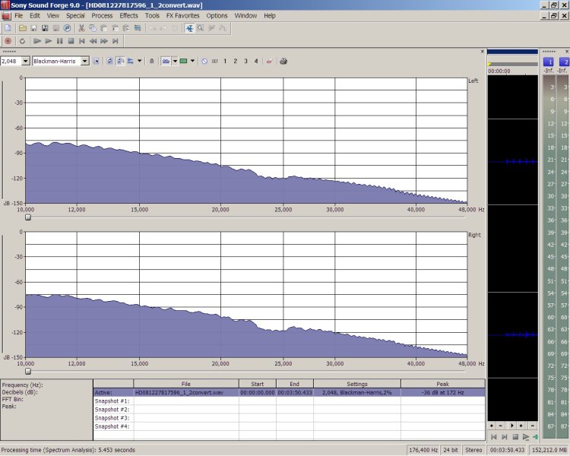This screenshot has height=456, width=570.
Task: Toggle the loop playback button
Action: (x=22, y=41)
